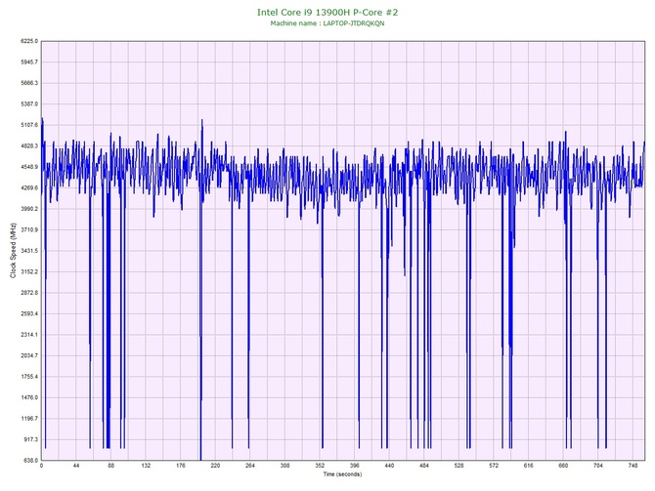The width and height of the screenshot is (655, 491).
Task: Click the chart title 'Intel Core i9 13900H P-Core #2'
Action: tap(327, 12)
